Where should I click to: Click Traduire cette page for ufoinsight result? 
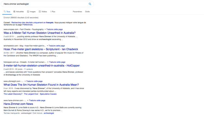[34, 81]
